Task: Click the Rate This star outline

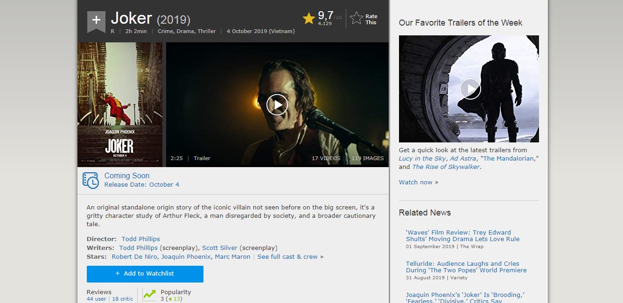Action: pyautogui.click(x=357, y=19)
